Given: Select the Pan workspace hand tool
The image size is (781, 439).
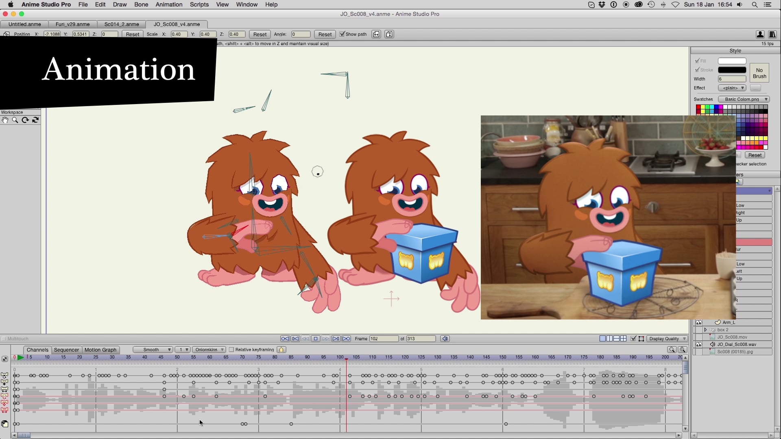Looking at the screenshot, I should pos(5,120).
